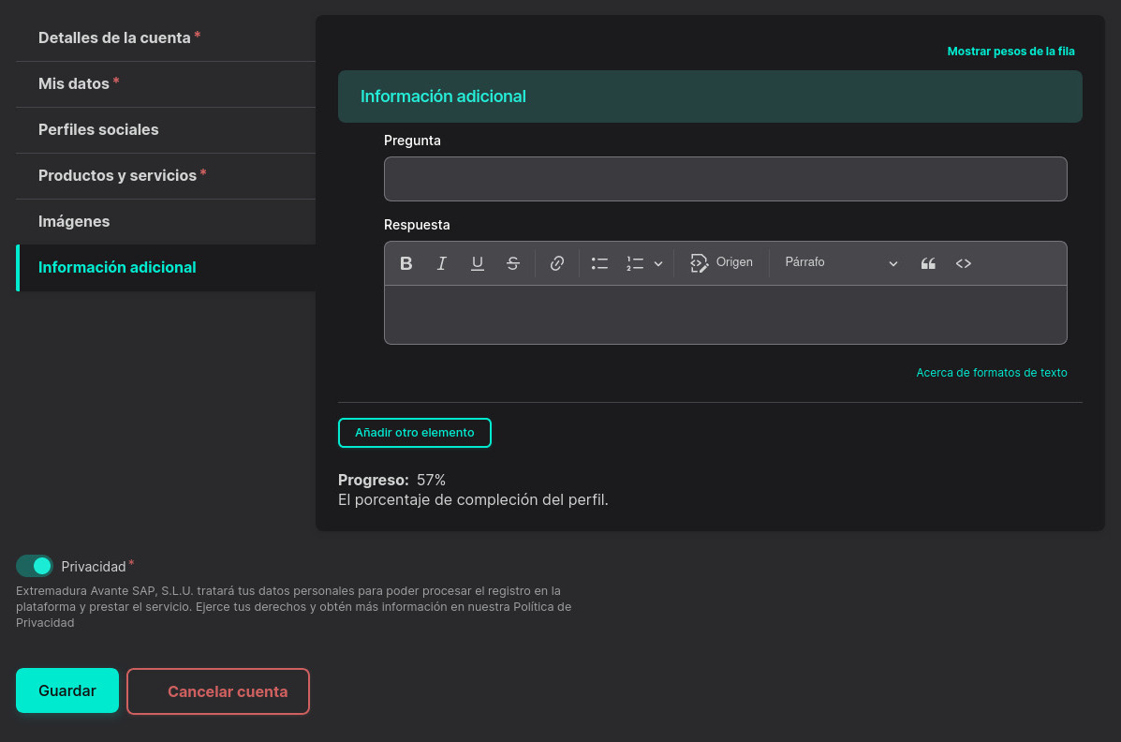Open the Párrafo heading dropdown
This screenshot has height=742, width=1121.
coord(840,263)
